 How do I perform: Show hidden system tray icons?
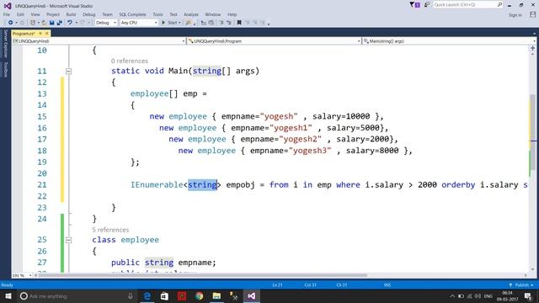pyautogui.click(x=452, y=295)
